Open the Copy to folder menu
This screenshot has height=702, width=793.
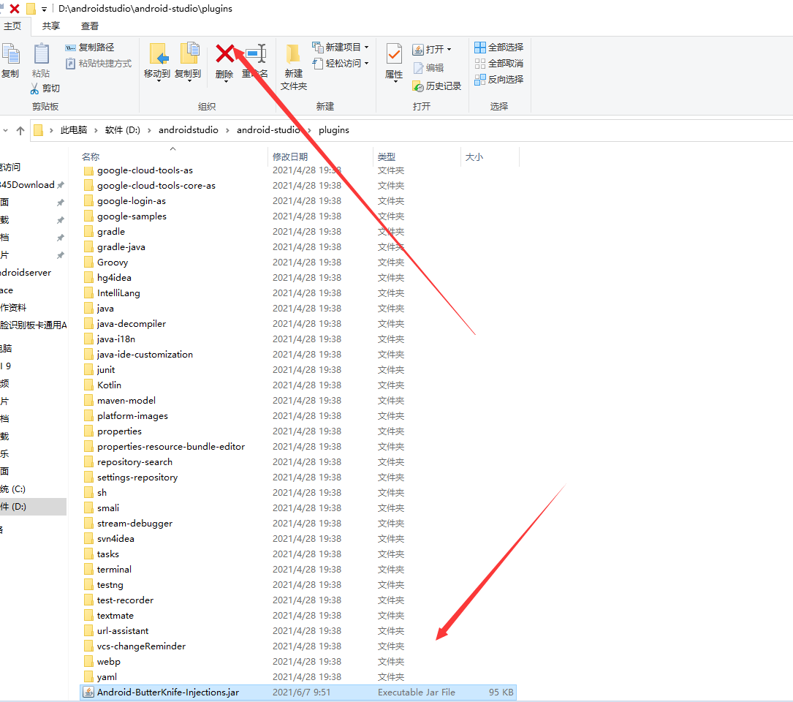point(188,61)
